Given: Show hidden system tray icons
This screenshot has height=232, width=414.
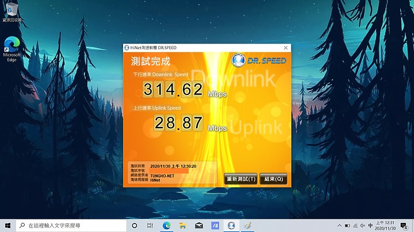Looking at the screenshot, I should click(x=340, y=226).
